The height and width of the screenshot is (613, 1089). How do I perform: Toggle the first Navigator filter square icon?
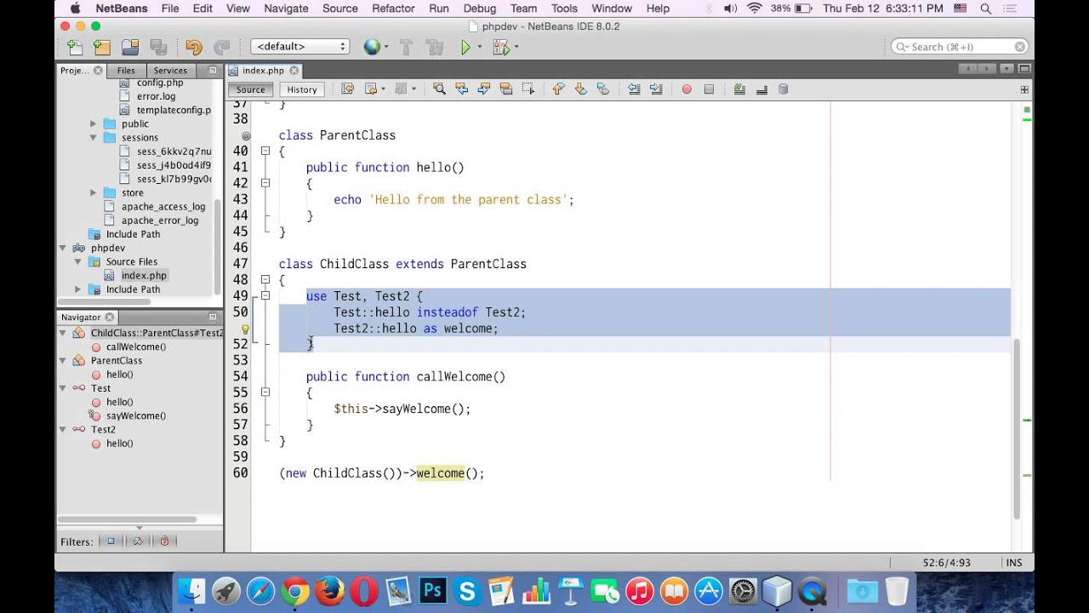(x=111, y=541)
